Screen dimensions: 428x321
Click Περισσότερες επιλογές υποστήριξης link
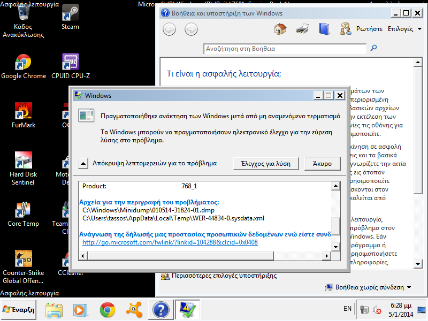(224, 276)
